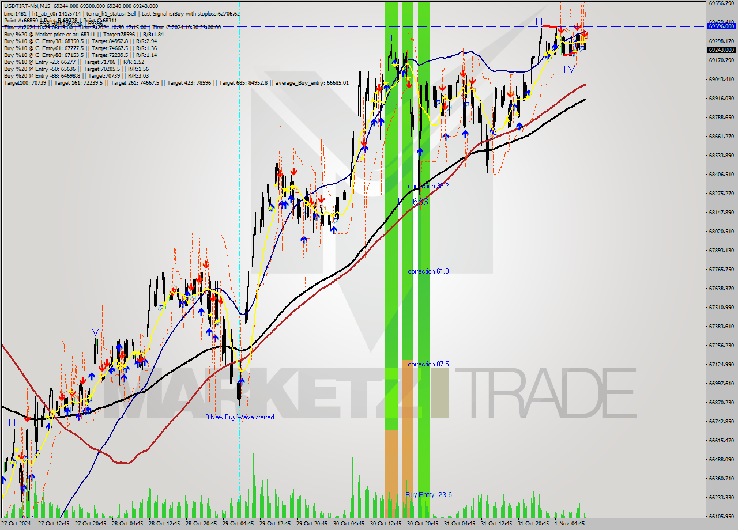Select 'Buy %20 @ Entry -88: 64698.8' line
Image resolution: width=738 pixels, height=530 pixels.
click(x=76, y=75)
